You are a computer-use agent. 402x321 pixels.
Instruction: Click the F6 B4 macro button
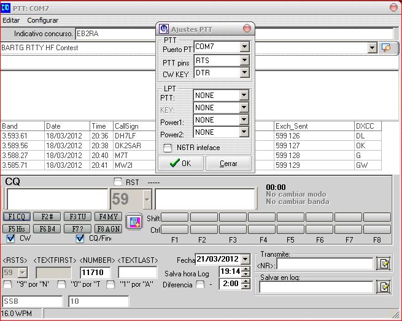(x=47, y=228)
